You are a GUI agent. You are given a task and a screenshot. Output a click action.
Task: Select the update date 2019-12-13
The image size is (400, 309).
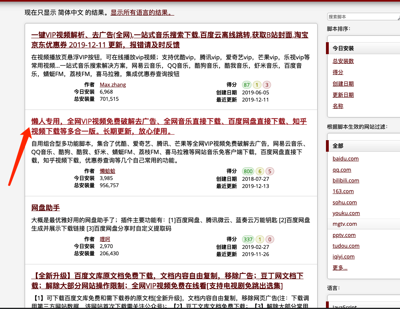click(x=256, y=186)
